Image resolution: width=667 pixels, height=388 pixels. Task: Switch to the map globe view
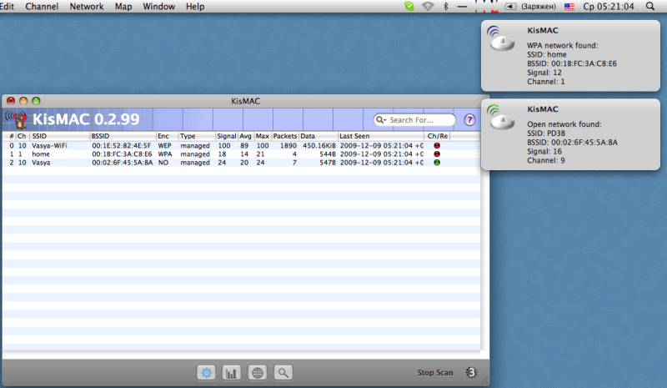[258, 373]
